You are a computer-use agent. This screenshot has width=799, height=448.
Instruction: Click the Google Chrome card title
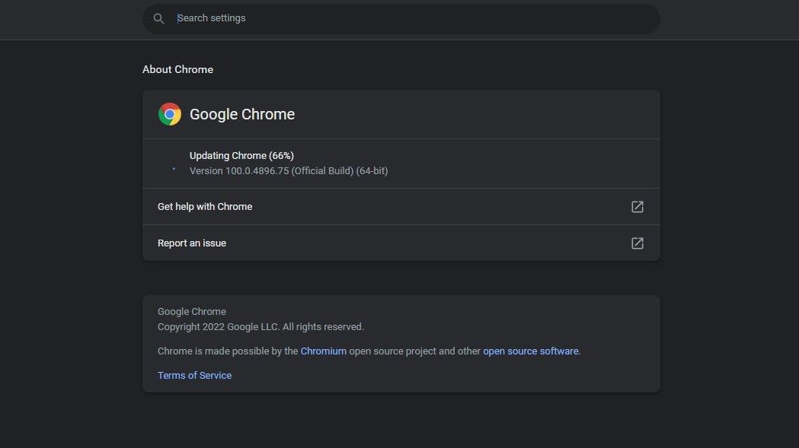(x=242, y=114)
